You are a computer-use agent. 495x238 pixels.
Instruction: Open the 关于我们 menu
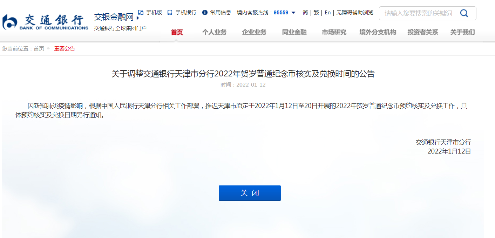tap(463, 32)
